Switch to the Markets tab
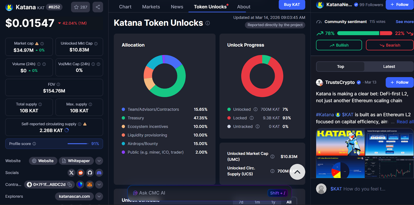The width and height of the screenshot is (414, 205). [151, 7]
